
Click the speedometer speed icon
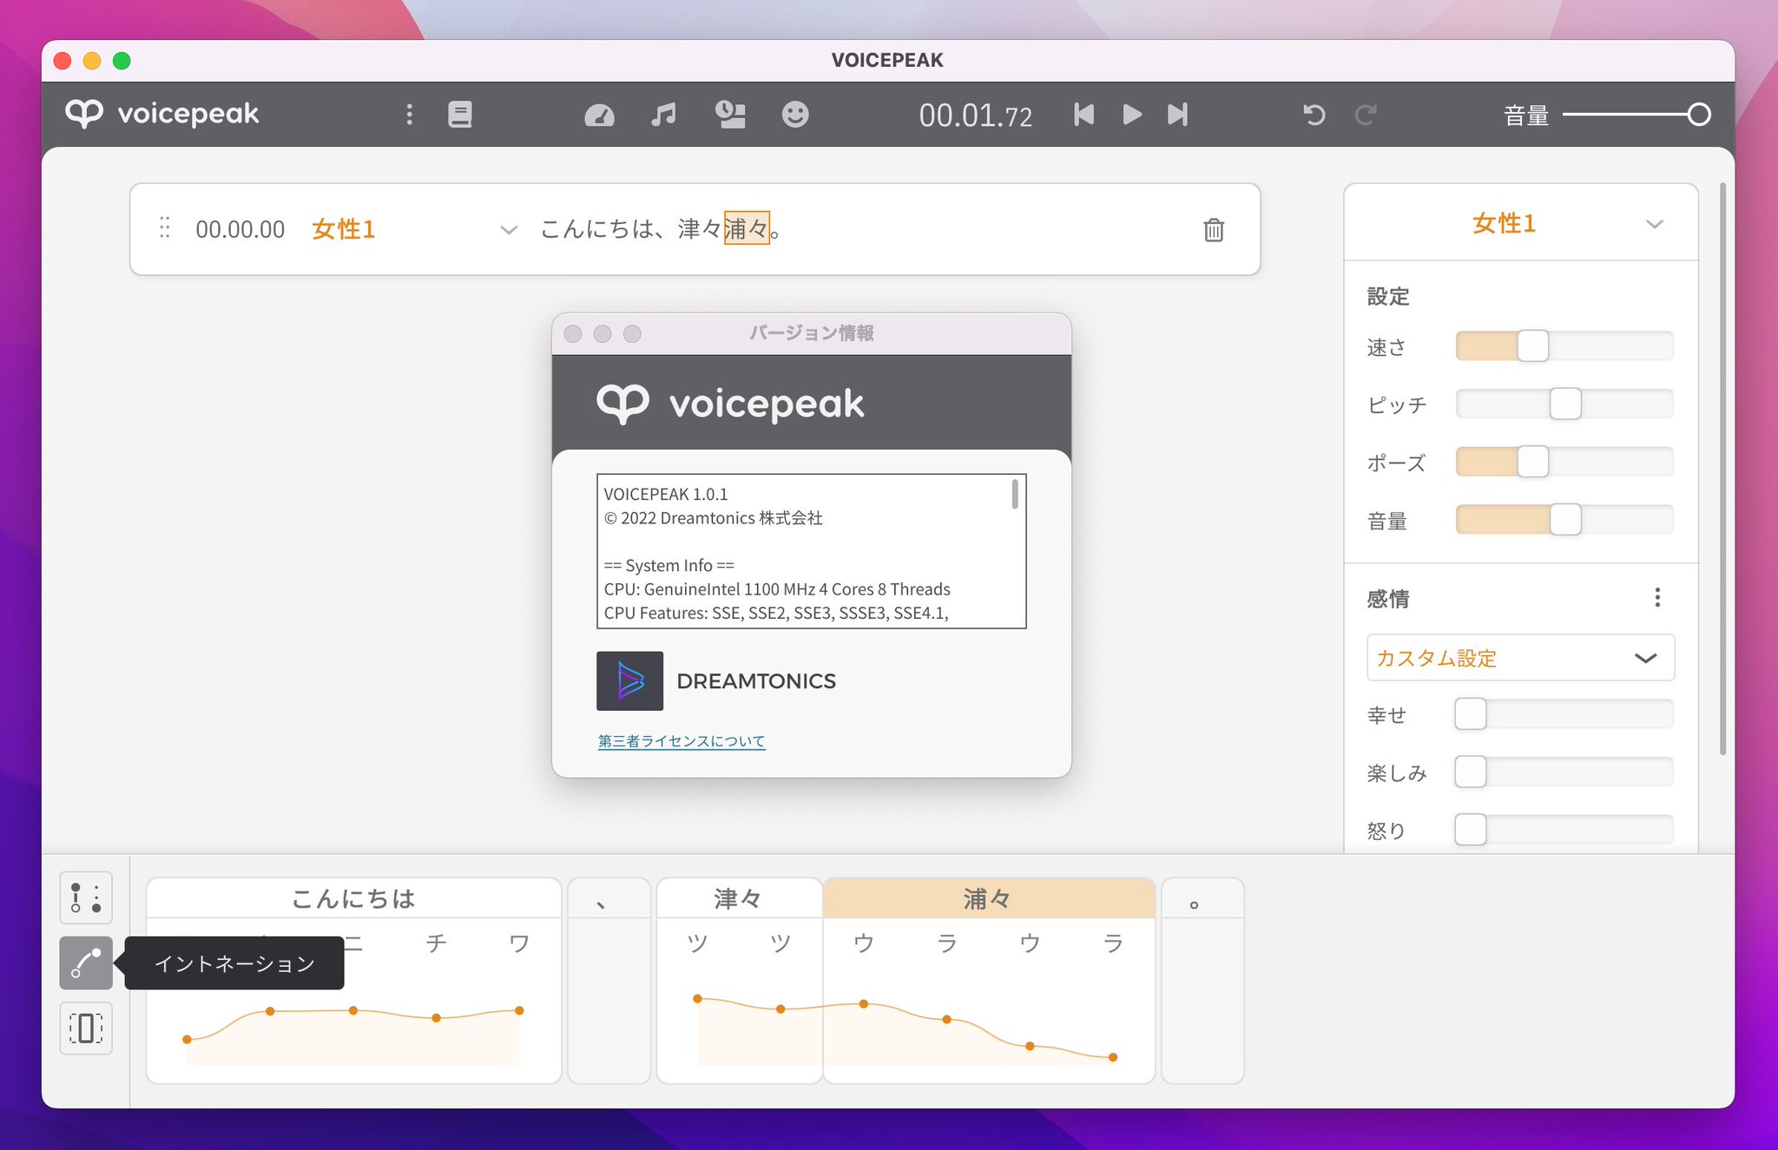[599, 115]
